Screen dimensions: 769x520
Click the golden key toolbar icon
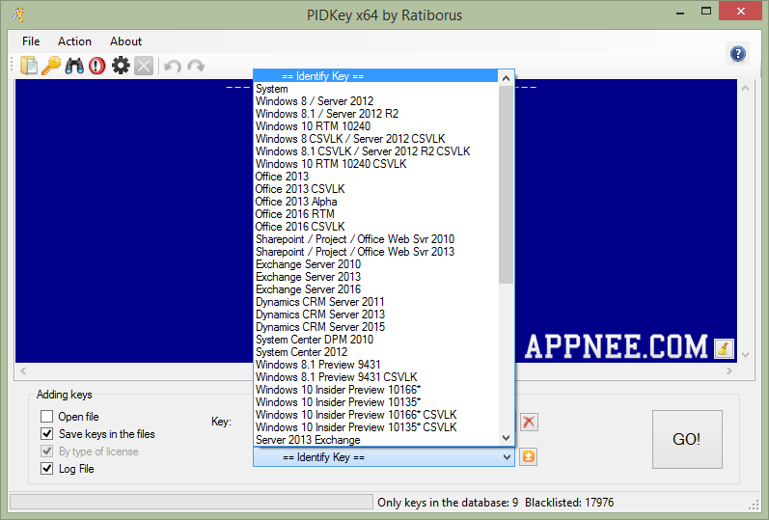point(51,66)
